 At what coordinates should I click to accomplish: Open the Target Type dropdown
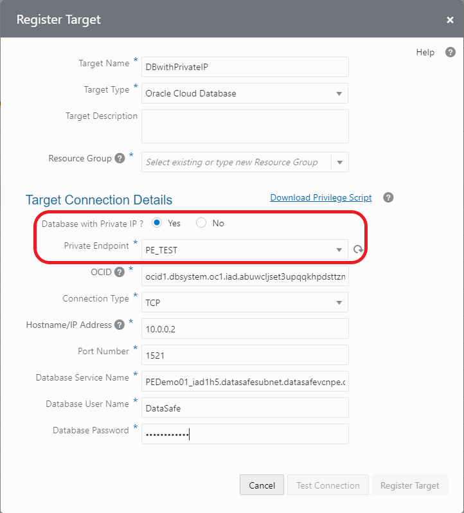[x=339, y=93]
